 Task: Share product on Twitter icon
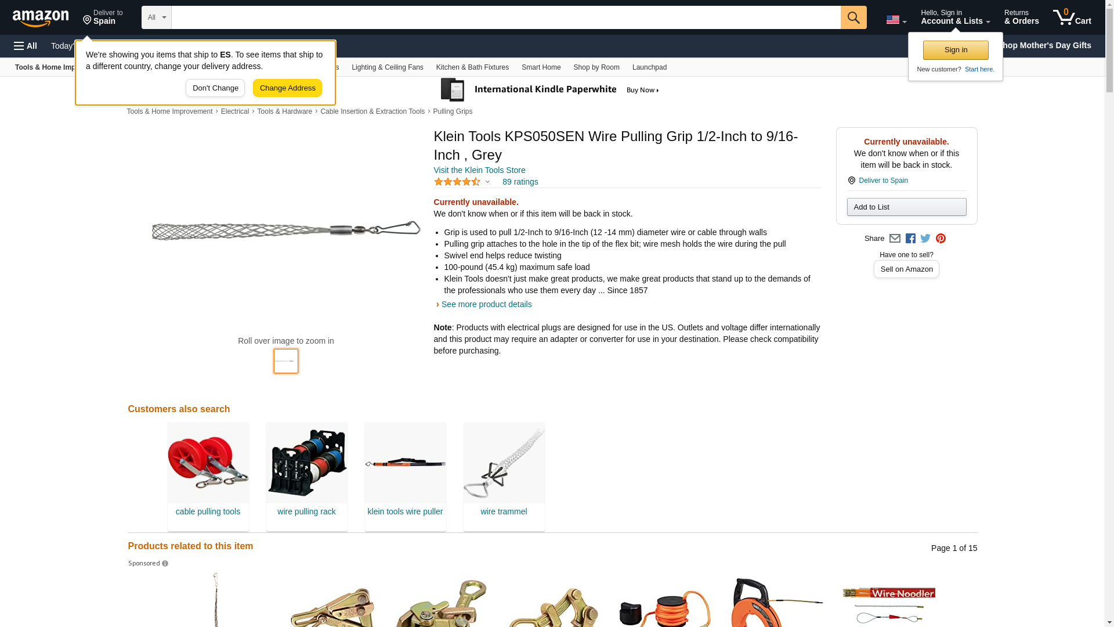pyautogui.click(x=925, y=239)
